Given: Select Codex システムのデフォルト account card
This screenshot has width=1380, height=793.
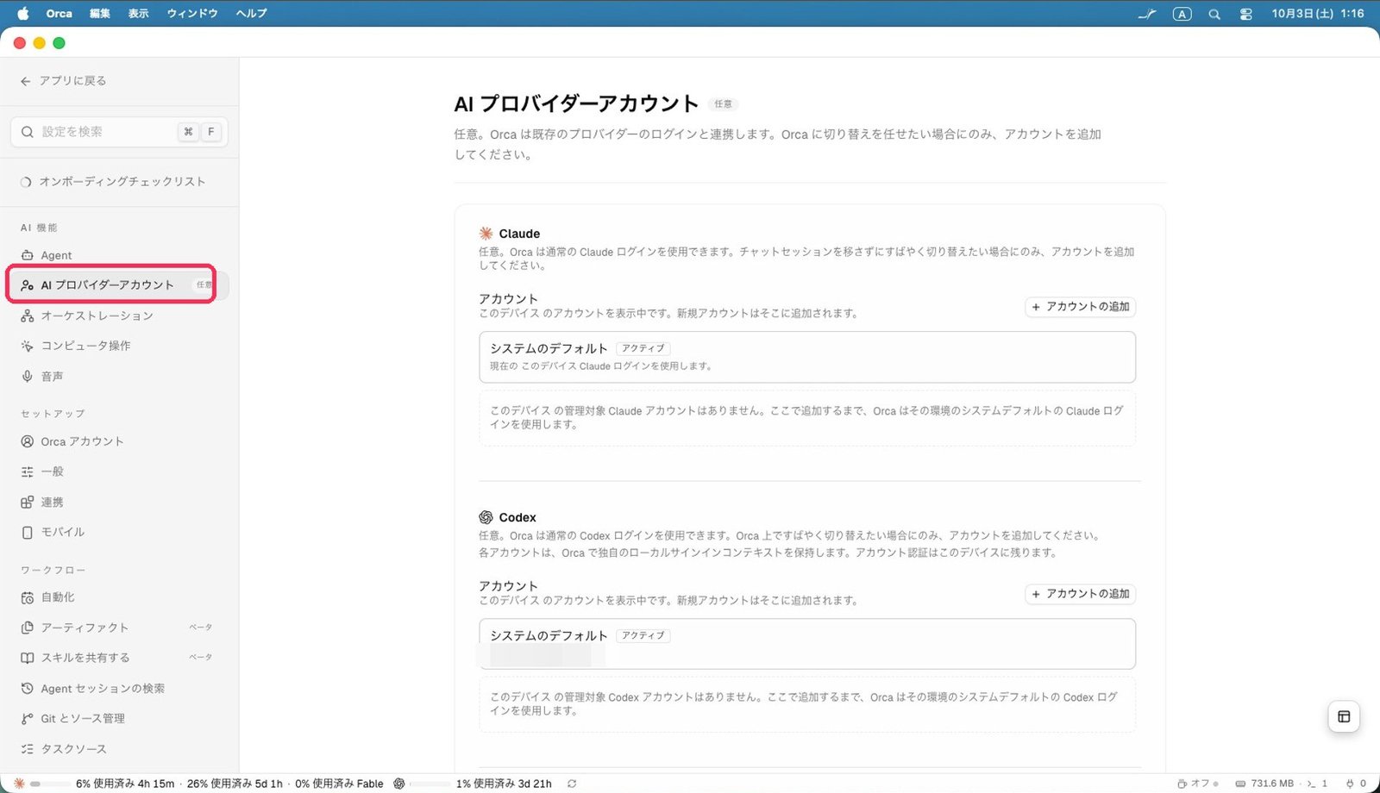Looking at the screenshot, I should (x=807, y=644).
